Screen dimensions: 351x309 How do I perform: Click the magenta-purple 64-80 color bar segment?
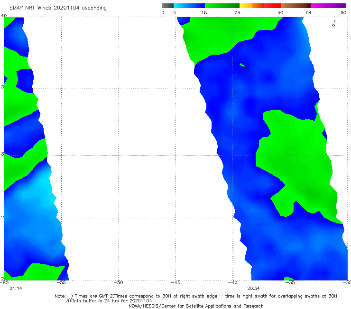(x=328, y=6)
